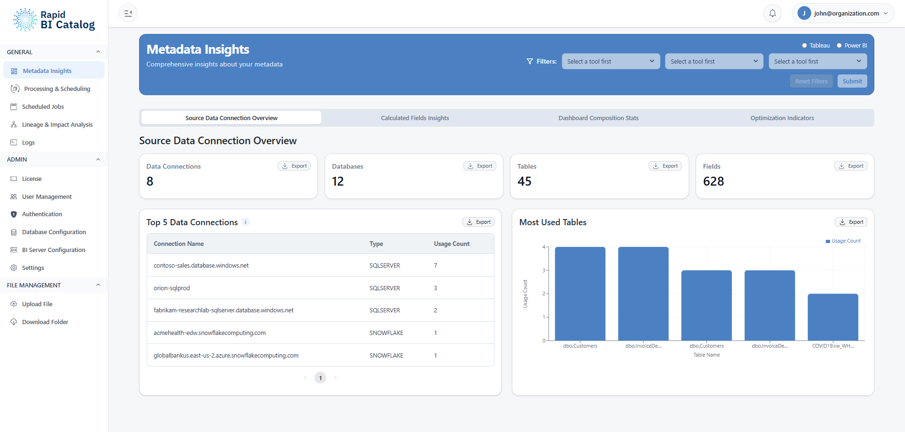Click the Database Configuration icon
Viewport: 905px width, 432px height.
tap(14, 232)
